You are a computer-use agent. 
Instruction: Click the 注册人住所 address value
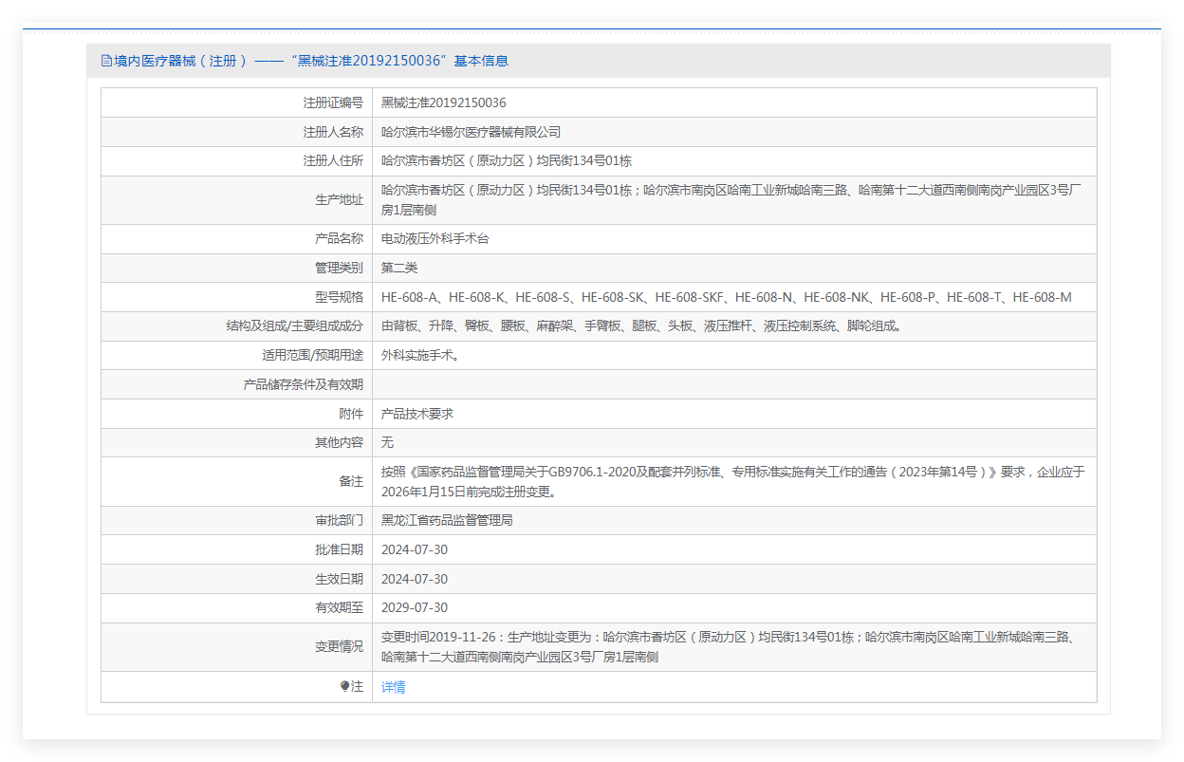coord(507,161)
